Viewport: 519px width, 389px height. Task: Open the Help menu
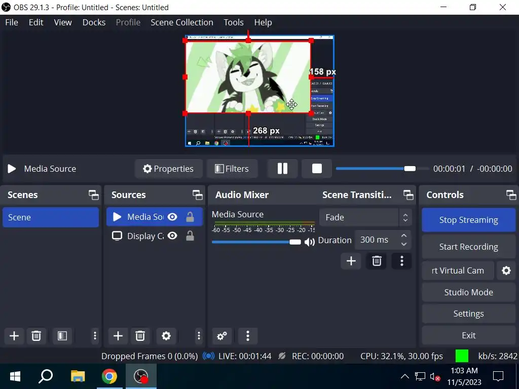click(263, 22)
